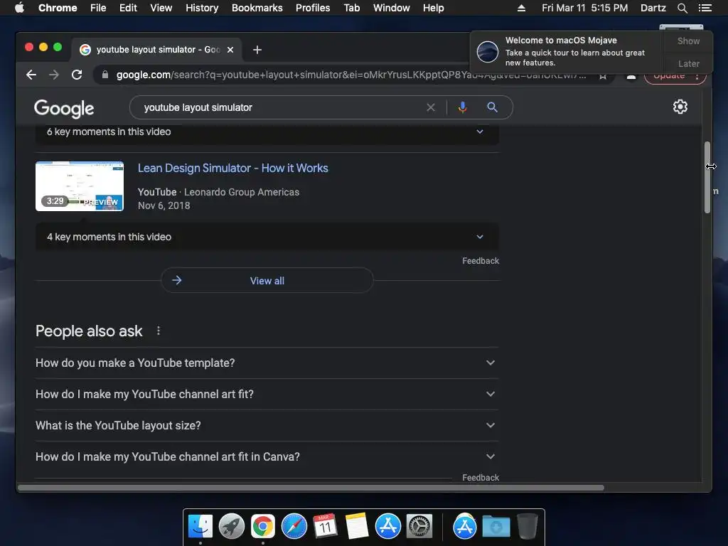Expand channel art fit in Canva question
Image resolution: width=728 pixels, height=546 pixels.
coord(267,457)
